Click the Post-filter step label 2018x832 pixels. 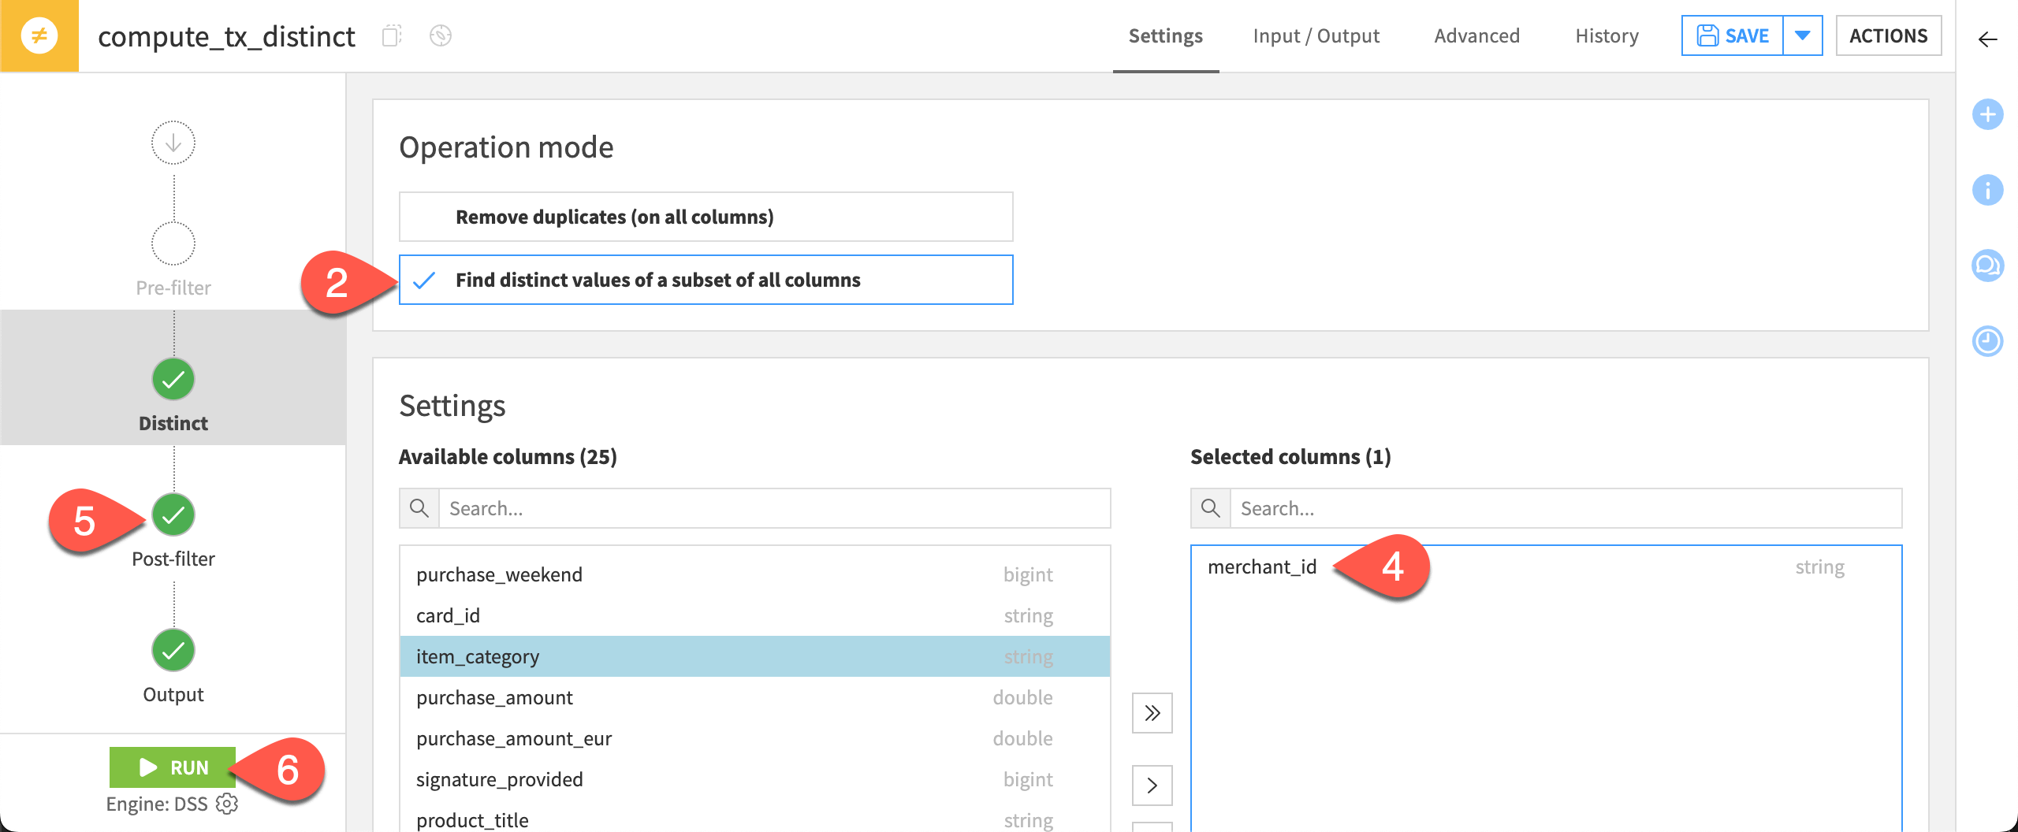[173, 559]
